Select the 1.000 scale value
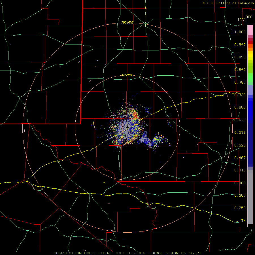Viewport: 255px width, 255px height. tap(240, 32)
